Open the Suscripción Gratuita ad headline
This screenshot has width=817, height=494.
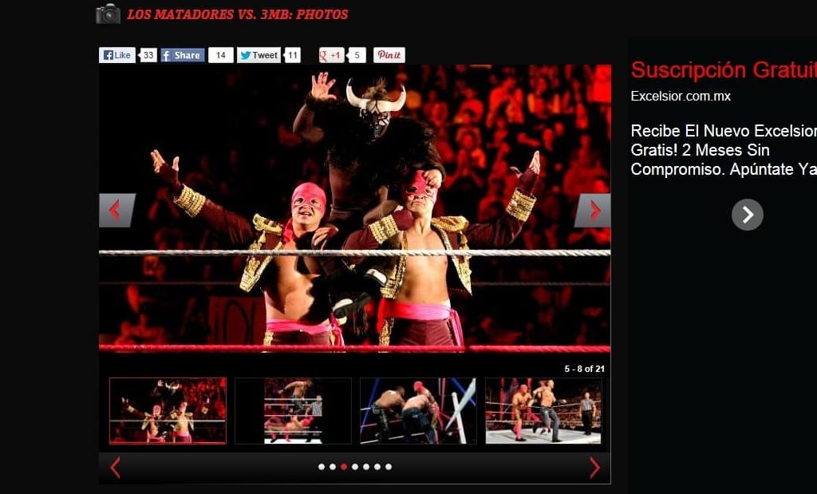coord(723,70)
